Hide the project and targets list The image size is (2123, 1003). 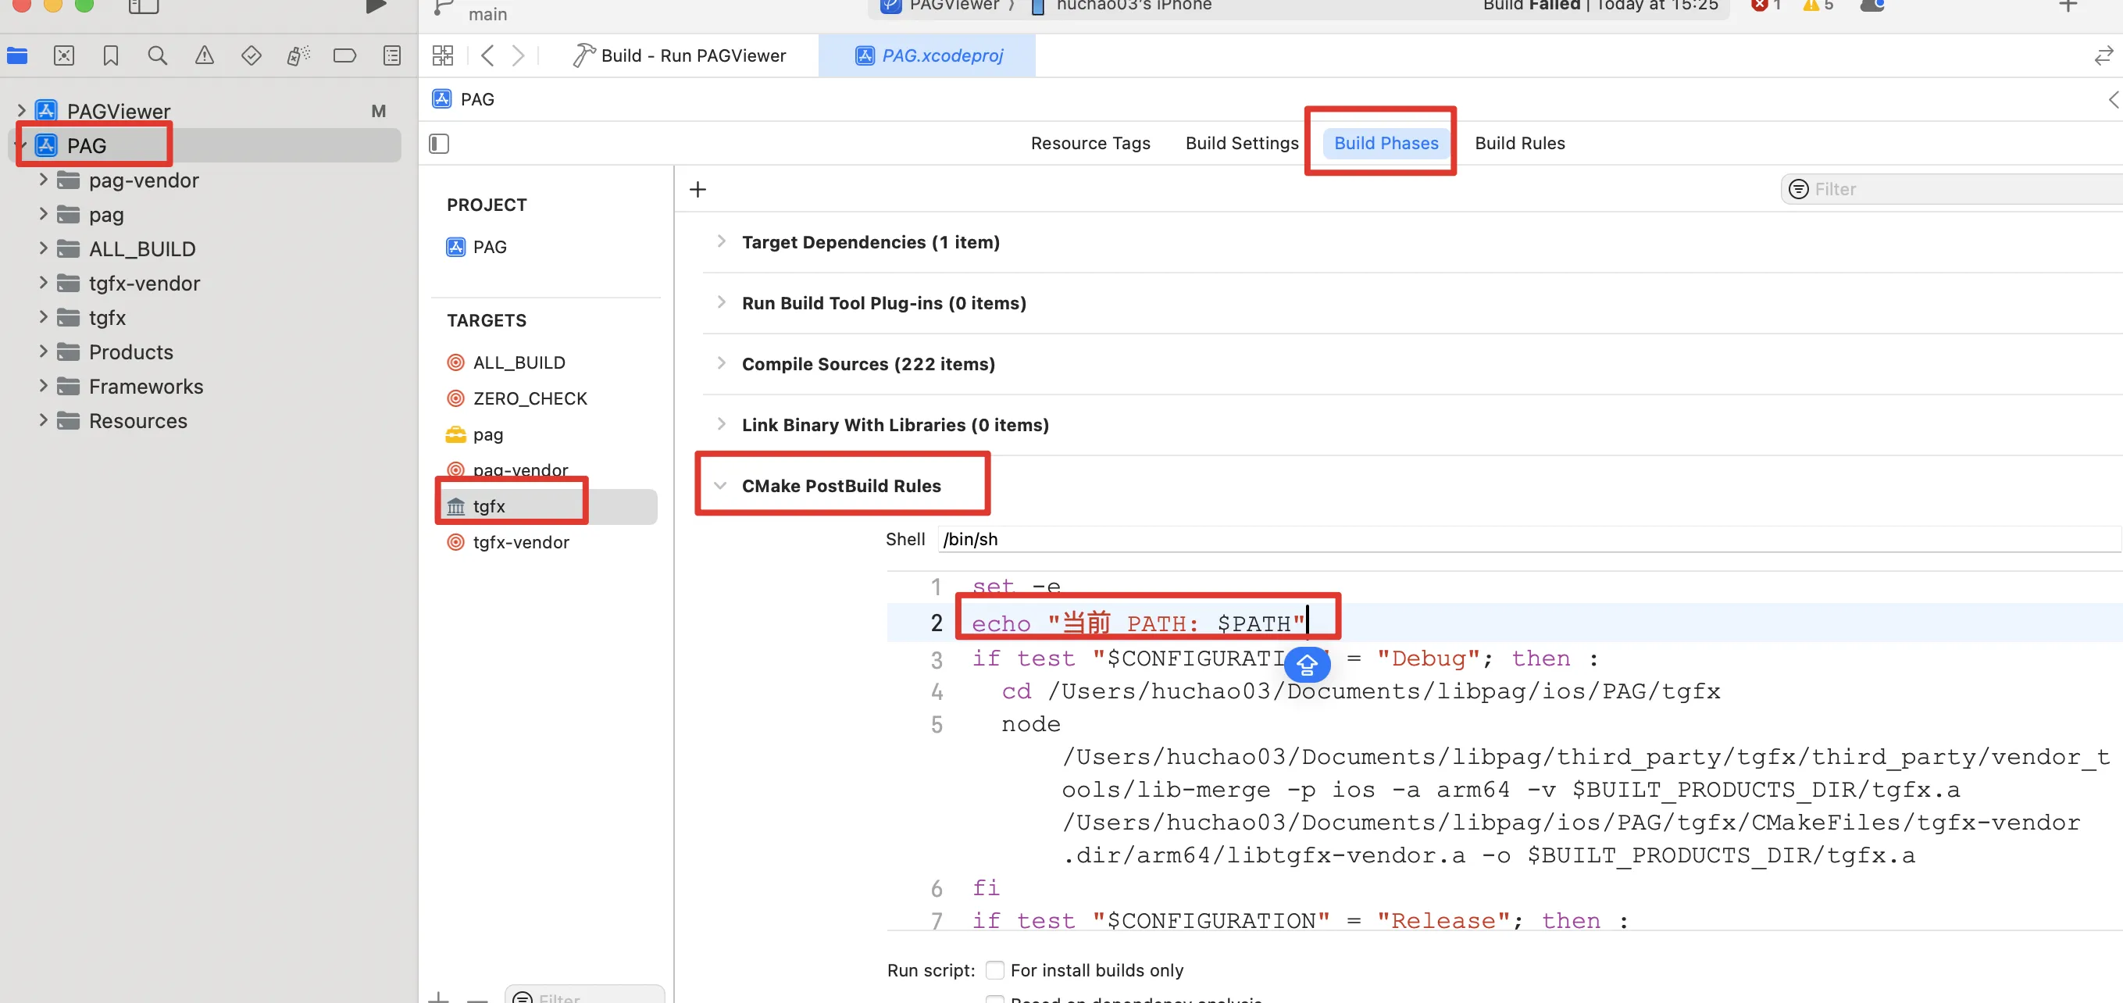pos(439,145)
